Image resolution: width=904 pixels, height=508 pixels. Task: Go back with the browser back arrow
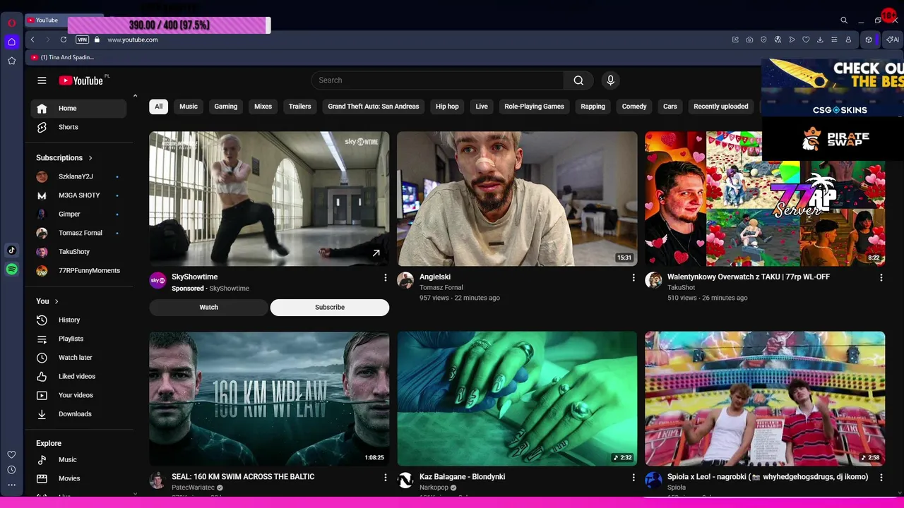(32, 40)
